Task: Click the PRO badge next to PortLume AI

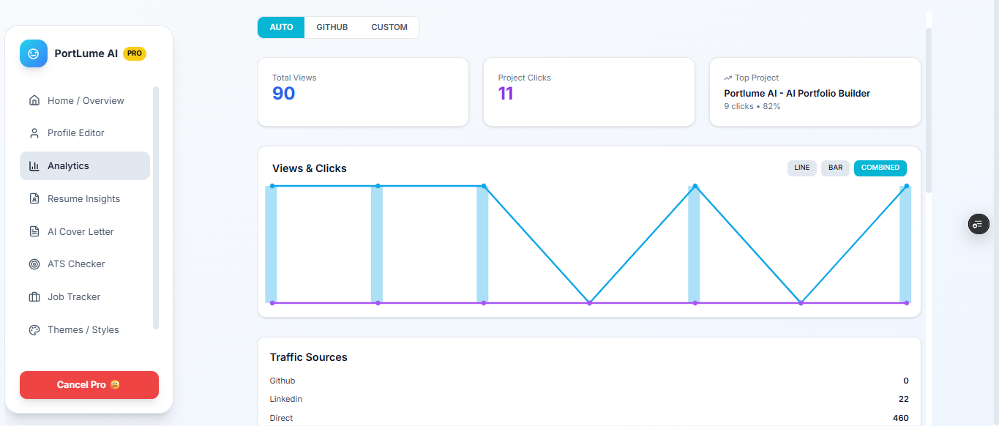Action: 135,53
